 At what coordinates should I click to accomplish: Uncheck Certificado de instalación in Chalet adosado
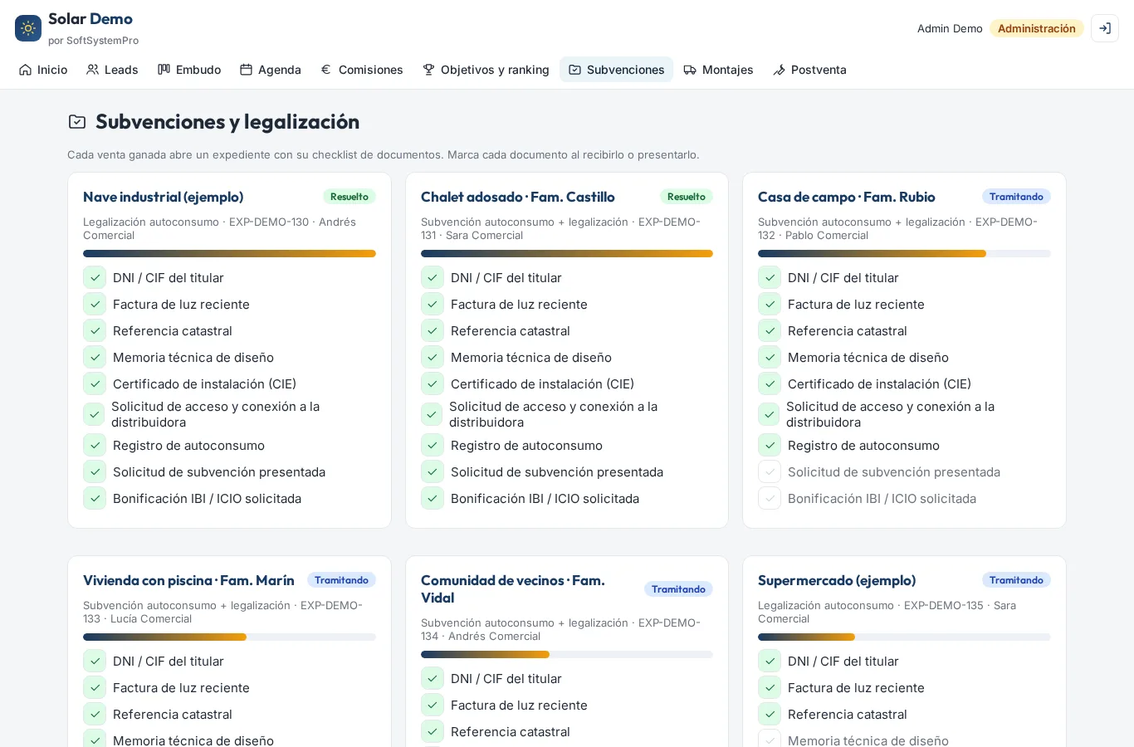tap(433, 384)
